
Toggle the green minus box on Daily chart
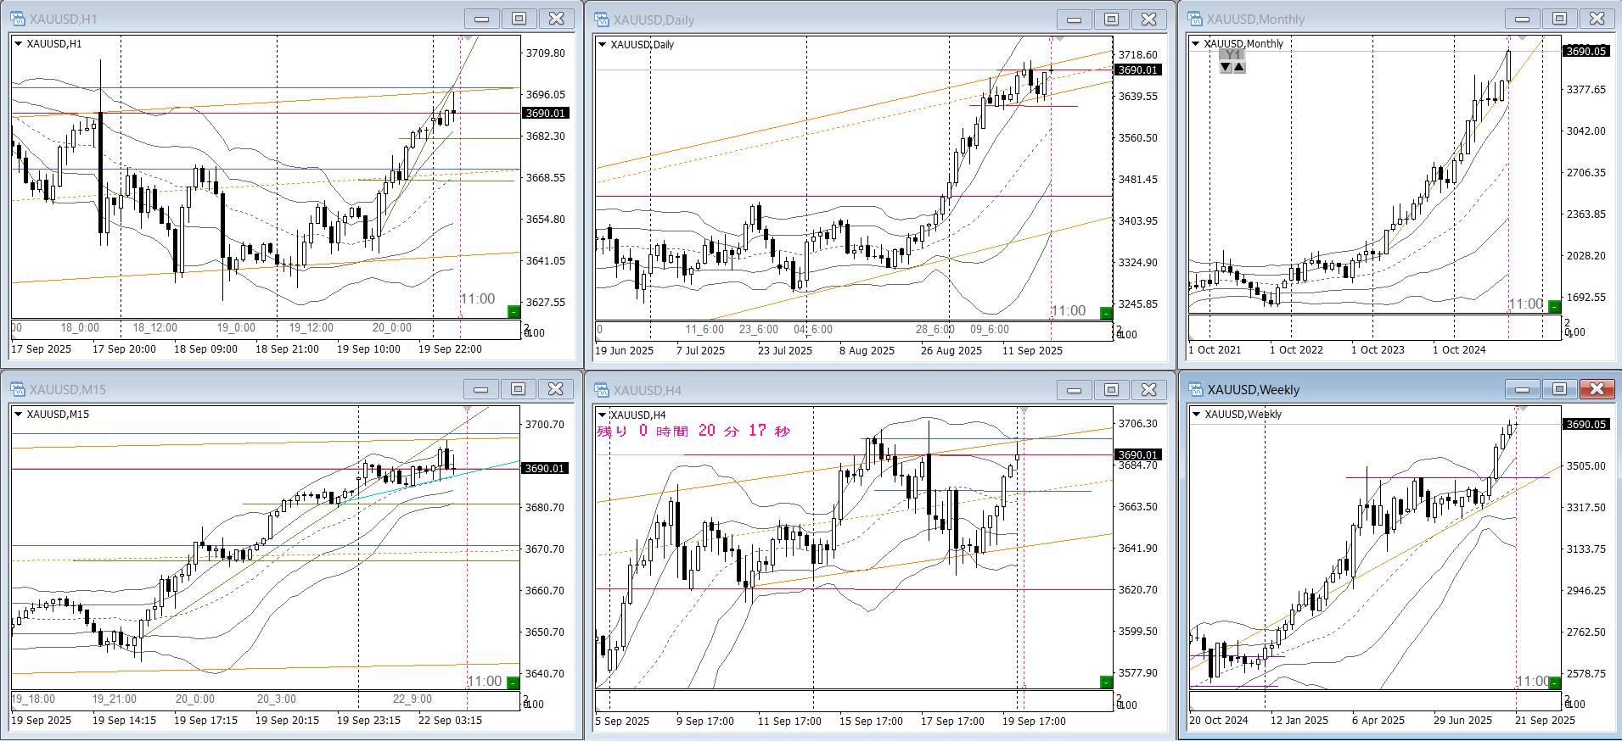[x=1105, y=314]
